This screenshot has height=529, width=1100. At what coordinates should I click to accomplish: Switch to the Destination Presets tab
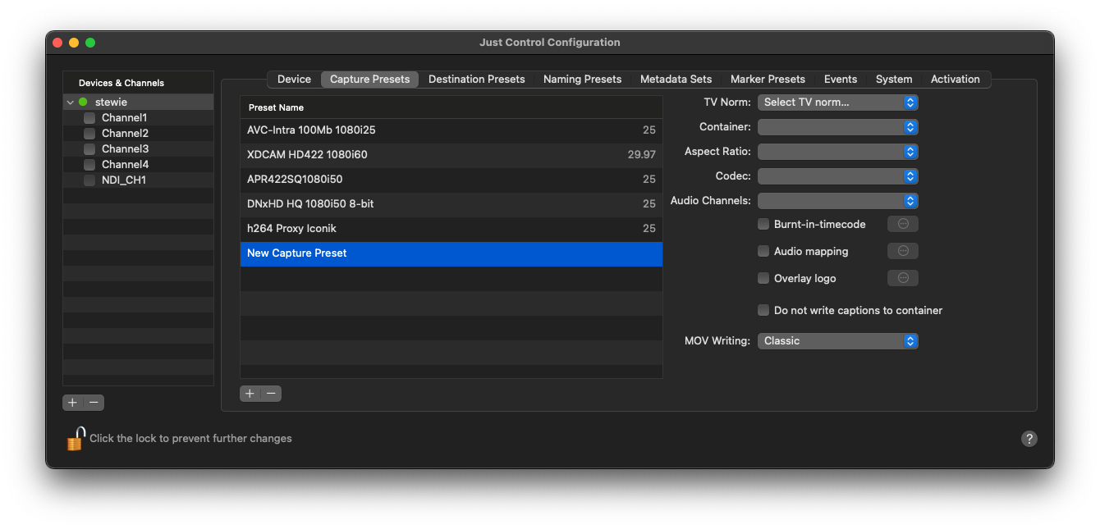click(476, 80)
